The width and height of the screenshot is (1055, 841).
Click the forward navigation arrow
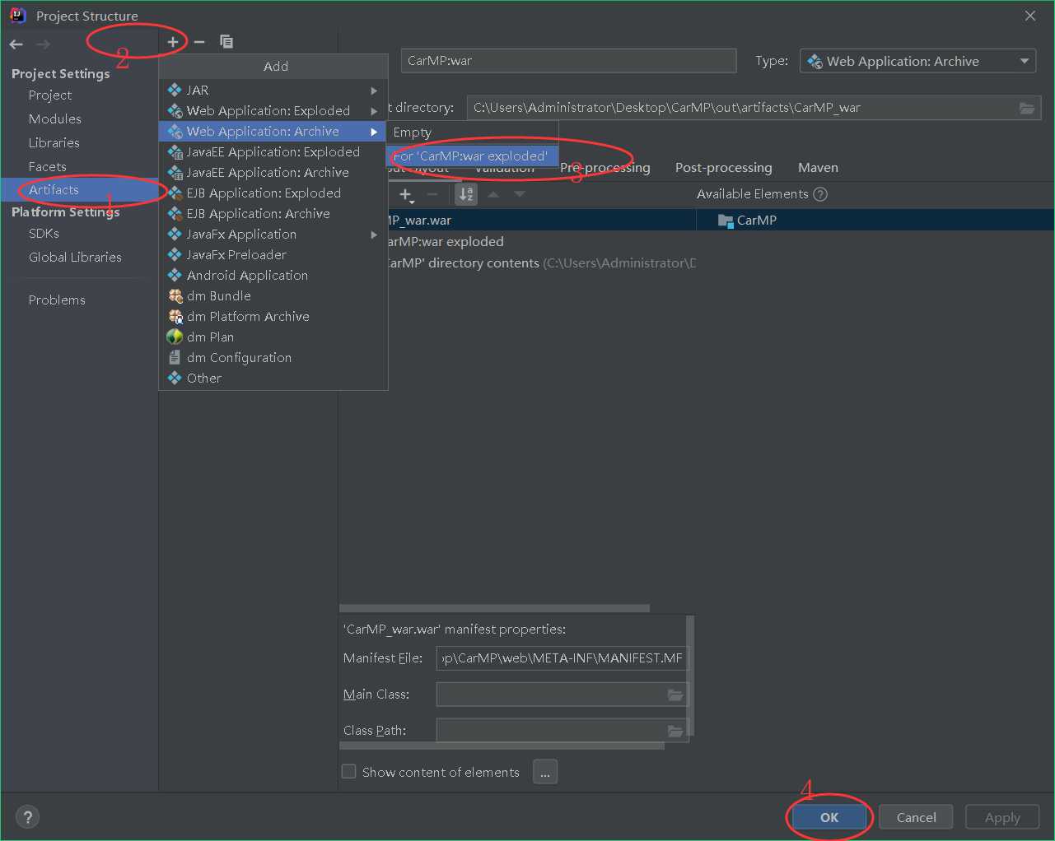tap(43, 44)
